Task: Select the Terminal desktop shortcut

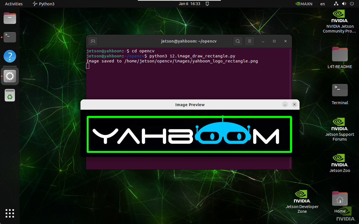Action: [x=340, y=94]
